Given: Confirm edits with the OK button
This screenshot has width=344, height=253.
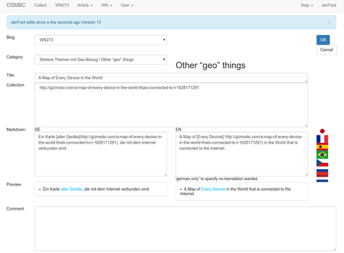Looking at the screenshot, I should [x=323, y=40].
